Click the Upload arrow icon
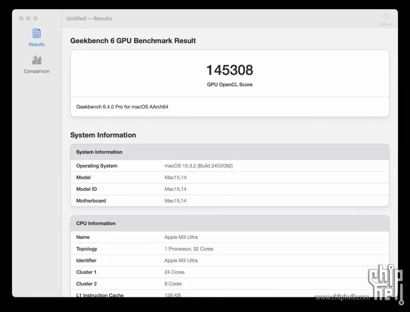The height and width of the screenshot is (312, 410). tap(386, 16)
